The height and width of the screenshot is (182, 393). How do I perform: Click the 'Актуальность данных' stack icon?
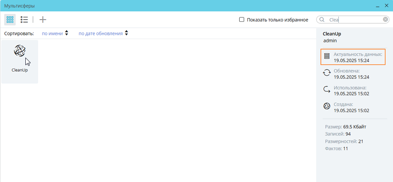(x=327, y=57)
